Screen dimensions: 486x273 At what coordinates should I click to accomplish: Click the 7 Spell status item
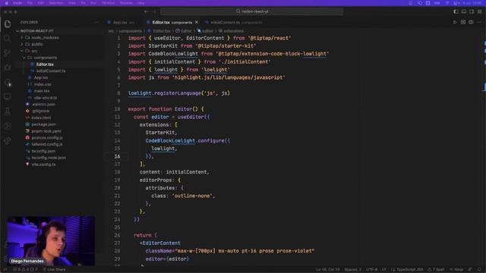pos(436,270)
